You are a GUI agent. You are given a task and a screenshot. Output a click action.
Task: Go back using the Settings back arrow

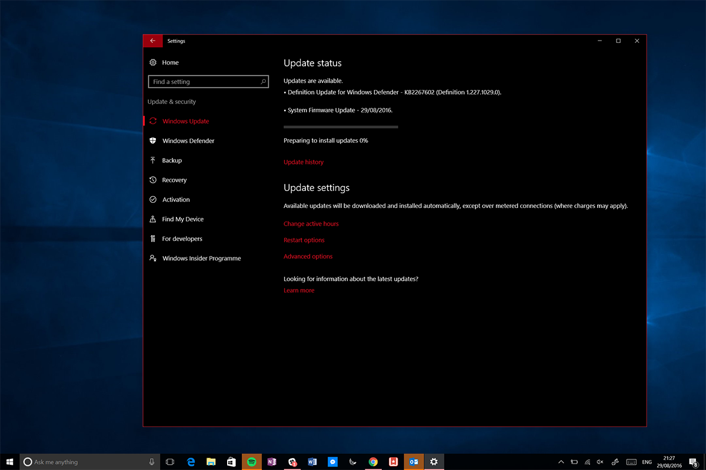pyautogui.click(x=152, y=41)
